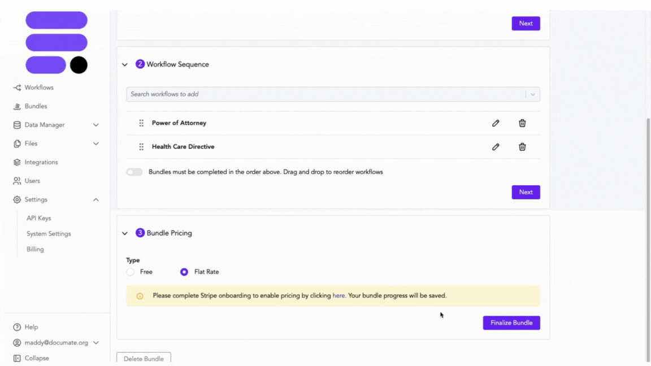Click the top Next button
The width and height of the screenshot is (651, 366).
526,23
